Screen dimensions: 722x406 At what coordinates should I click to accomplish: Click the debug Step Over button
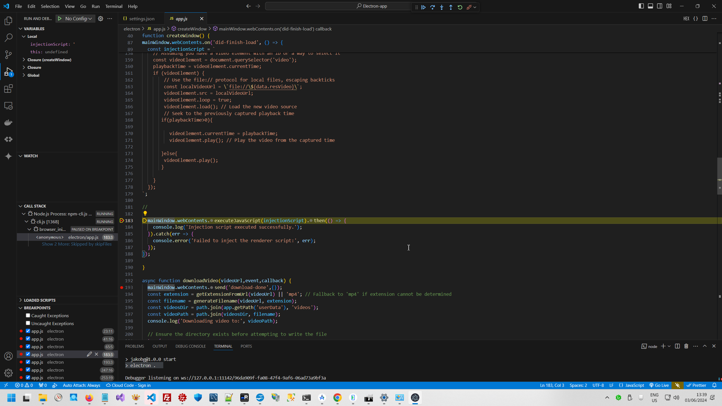click(x=432, y=7)
